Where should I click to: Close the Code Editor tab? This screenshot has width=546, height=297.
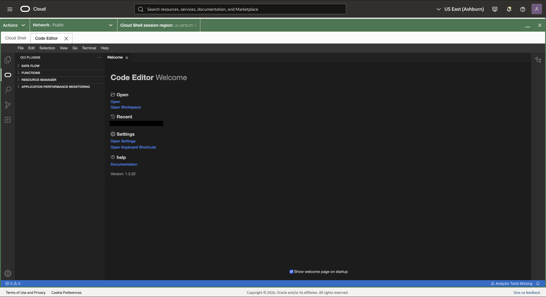point(66,38)
